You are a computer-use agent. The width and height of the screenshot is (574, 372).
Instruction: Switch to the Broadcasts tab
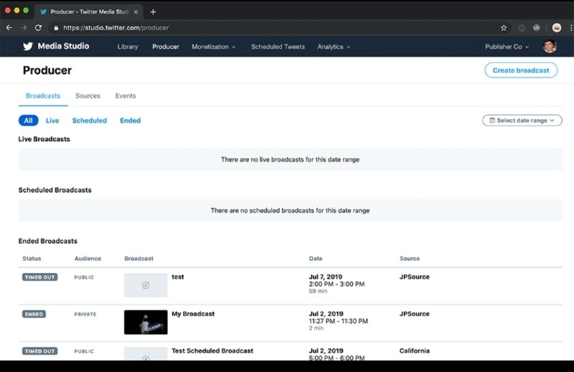43,96
